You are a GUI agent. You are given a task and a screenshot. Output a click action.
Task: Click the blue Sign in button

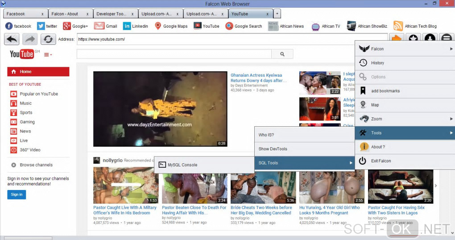pos(17,194)
